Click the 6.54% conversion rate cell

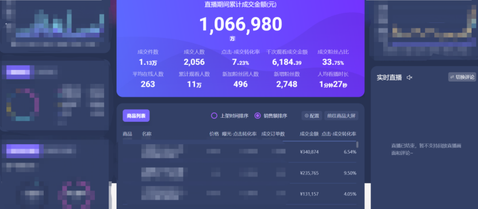point(350,152)
